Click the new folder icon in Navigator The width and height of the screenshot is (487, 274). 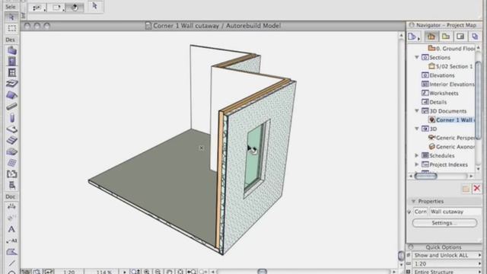(466, 189)
